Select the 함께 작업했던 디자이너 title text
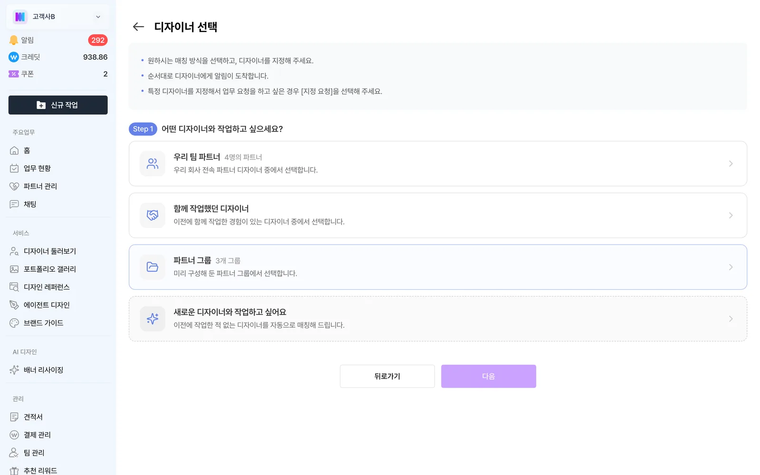Viewport: 760px width, 475px height. point(211,209)
